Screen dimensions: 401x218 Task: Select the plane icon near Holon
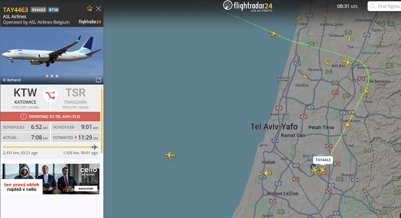pyautogui.click(x=267, y=173)
